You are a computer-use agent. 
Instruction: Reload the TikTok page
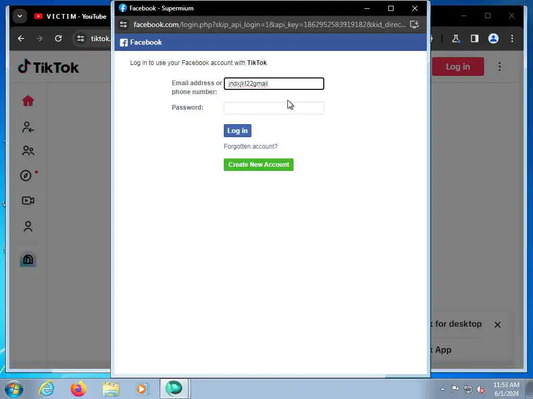(58, 38)
